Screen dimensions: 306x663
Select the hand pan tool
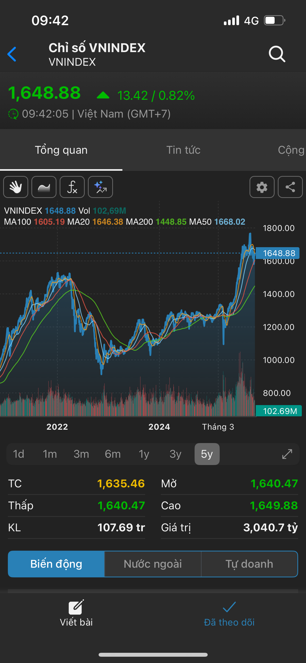(x=16, y=187)
